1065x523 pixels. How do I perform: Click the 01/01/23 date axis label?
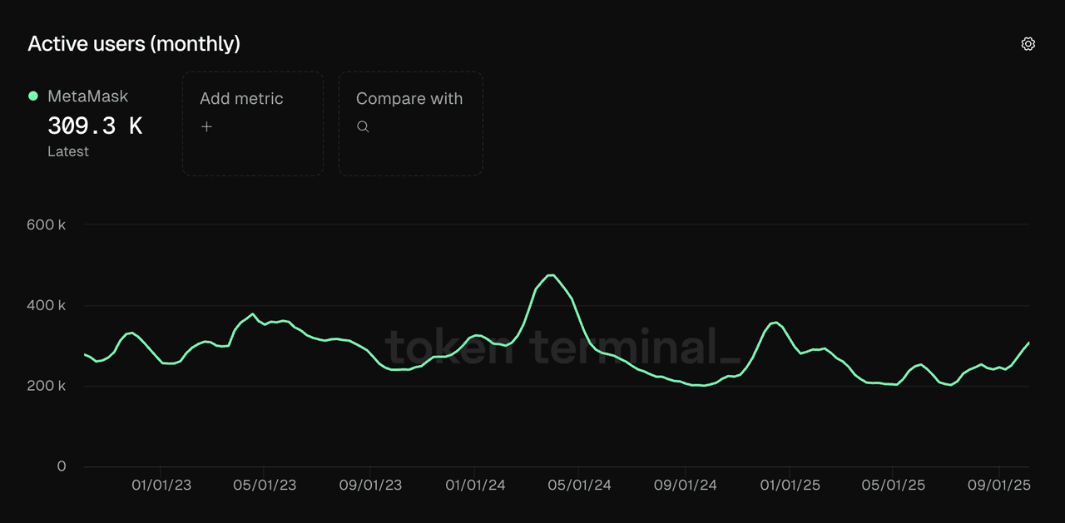coord(161,485)
